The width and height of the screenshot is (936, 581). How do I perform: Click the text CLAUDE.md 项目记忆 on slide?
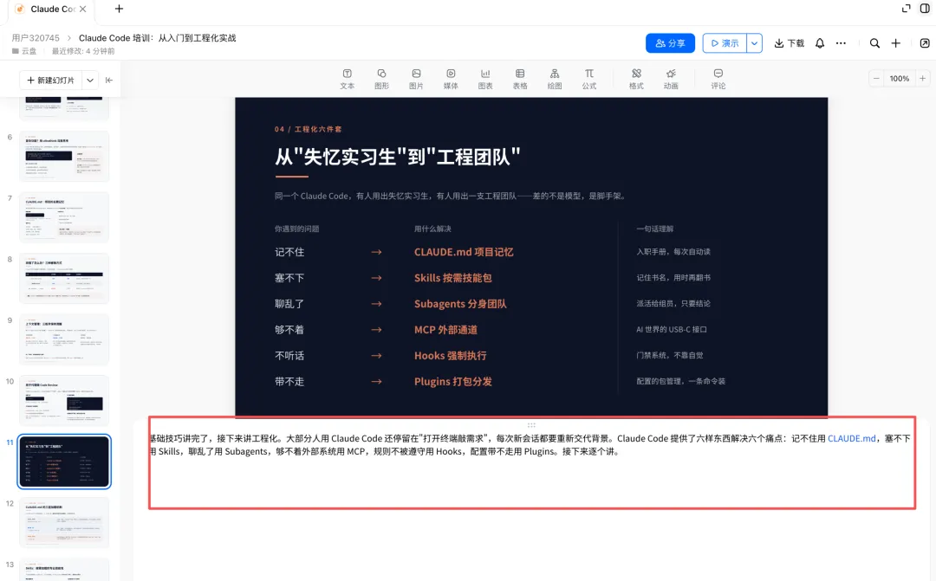[x=464, y=252]
